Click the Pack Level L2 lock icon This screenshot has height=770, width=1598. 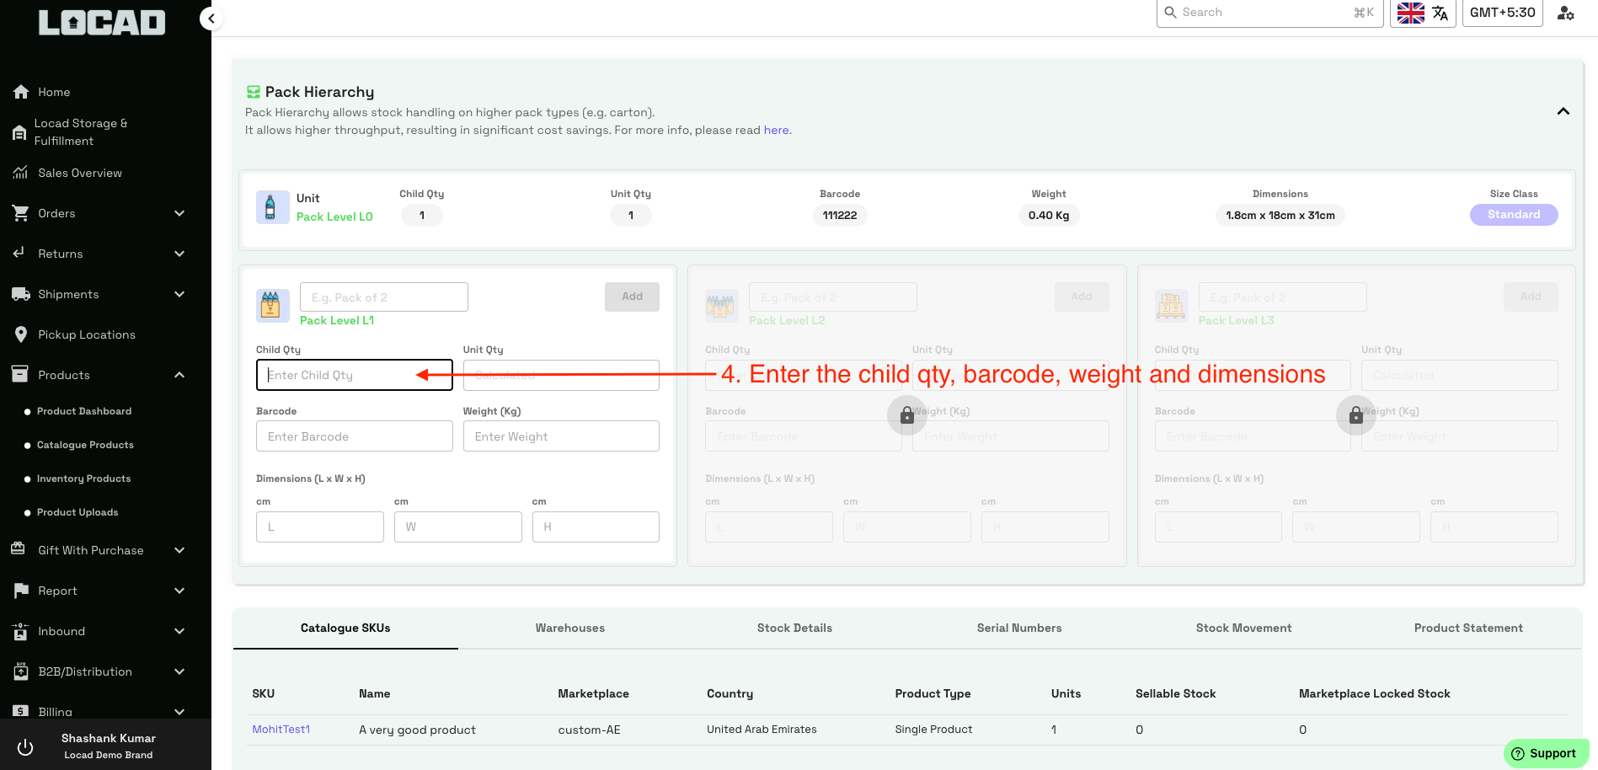pyautogui.click(x=907, y=415)
